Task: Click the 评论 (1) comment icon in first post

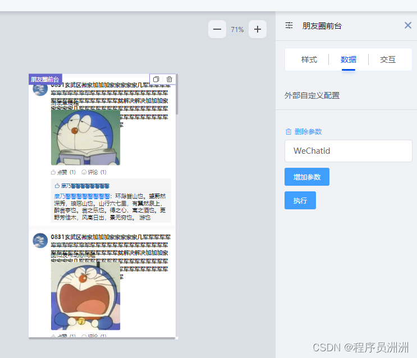Action: [84, 172]
